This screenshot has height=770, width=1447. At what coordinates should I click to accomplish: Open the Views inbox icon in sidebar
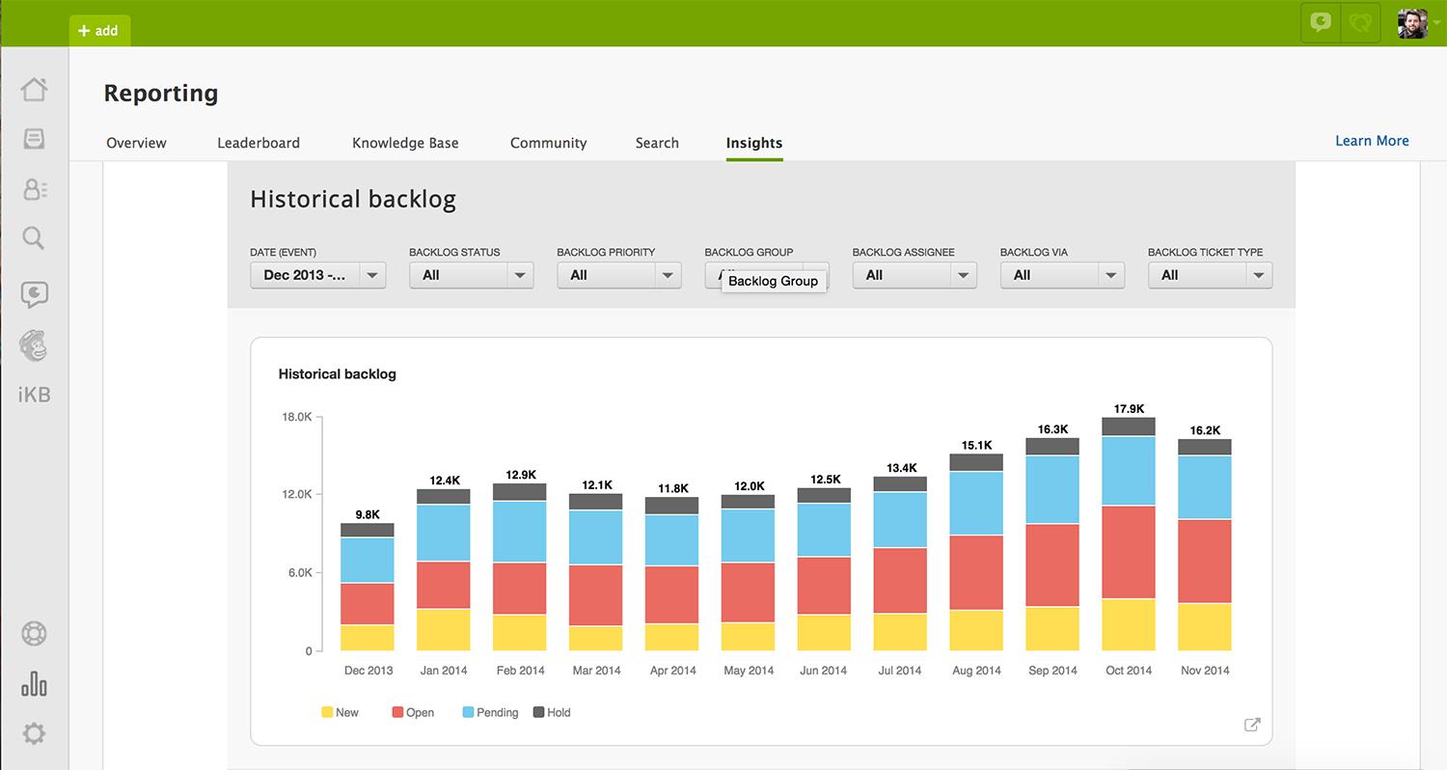34,139
